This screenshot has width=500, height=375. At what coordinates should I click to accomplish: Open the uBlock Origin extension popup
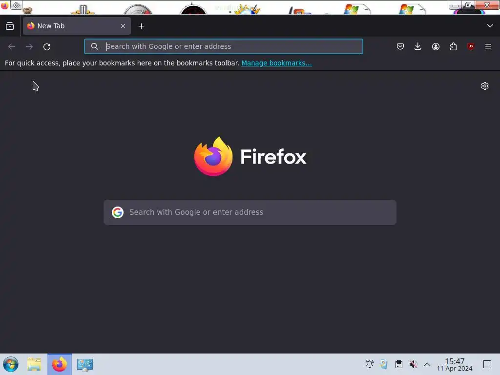click(x=471, y=46)
